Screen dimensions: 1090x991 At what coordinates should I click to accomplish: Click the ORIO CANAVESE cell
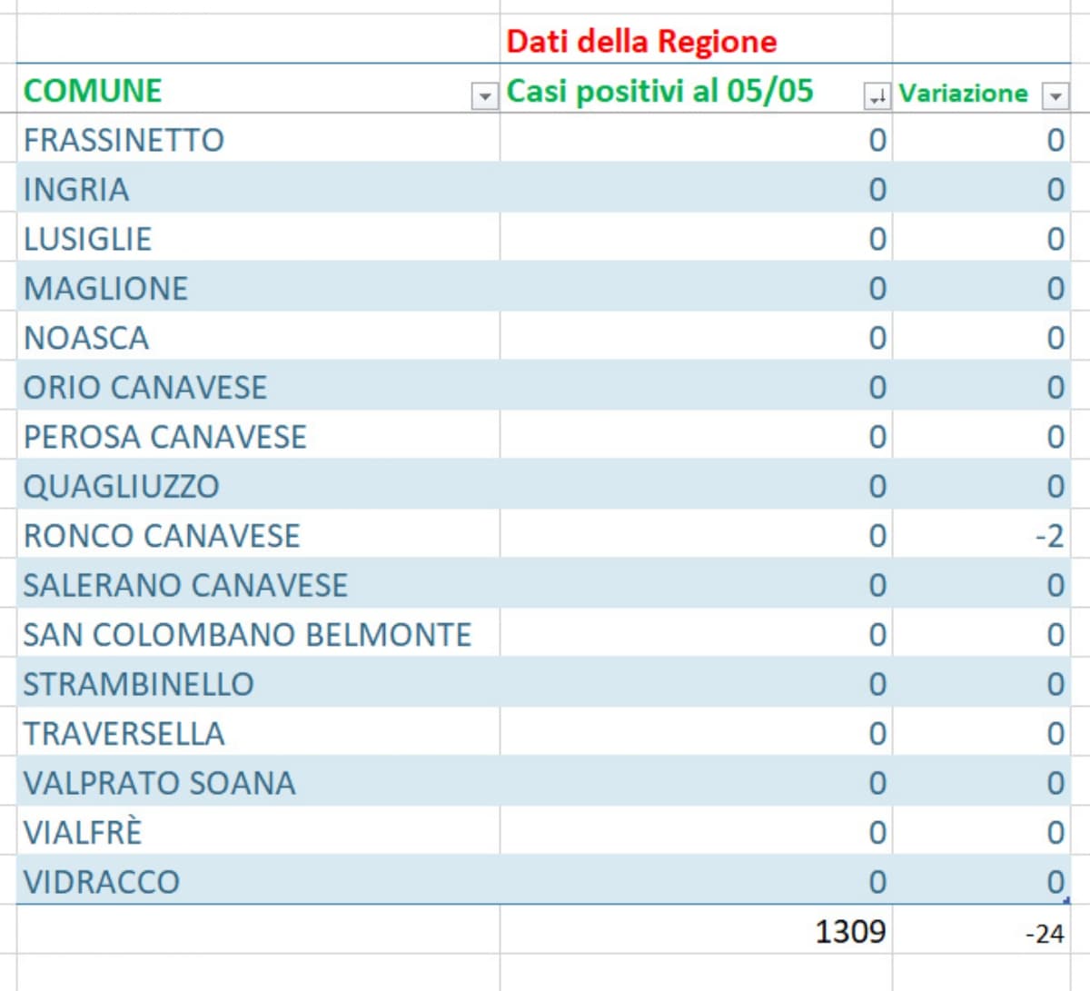145,387
